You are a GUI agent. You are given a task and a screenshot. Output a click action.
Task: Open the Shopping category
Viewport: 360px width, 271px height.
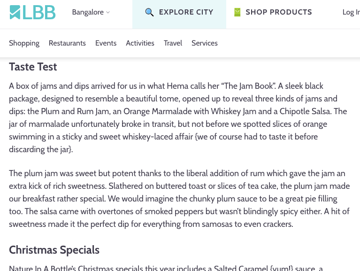[x=24, y=43]
